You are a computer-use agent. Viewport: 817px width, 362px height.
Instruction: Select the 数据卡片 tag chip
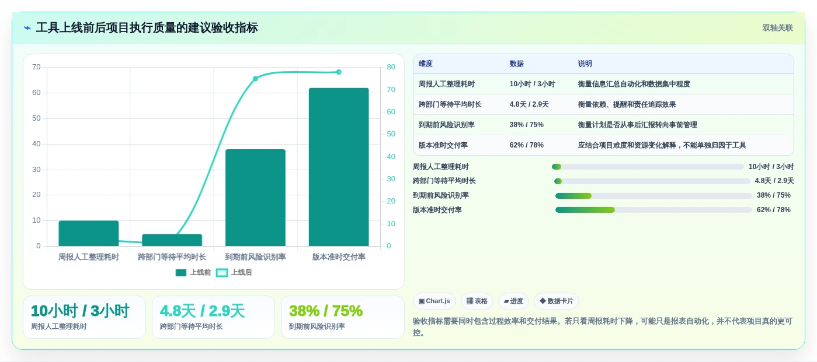[x=557, y=301]
